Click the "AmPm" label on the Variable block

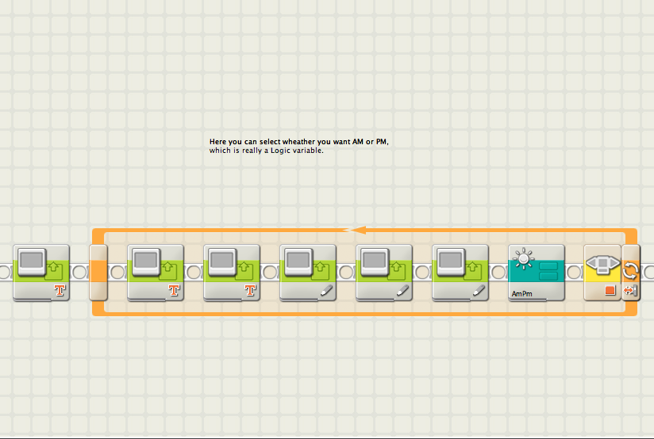pos(521,294)
